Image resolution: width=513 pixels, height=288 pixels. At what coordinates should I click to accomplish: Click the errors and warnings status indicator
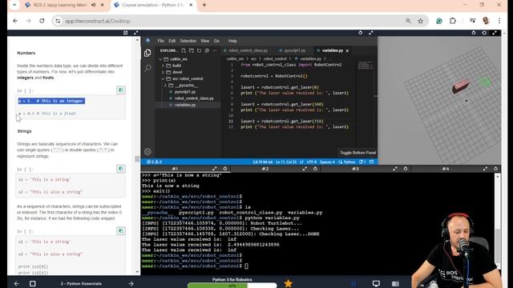coord(154,162)
